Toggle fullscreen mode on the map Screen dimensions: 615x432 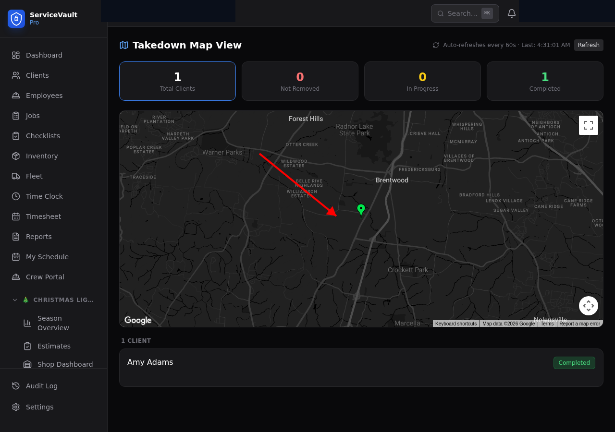pyautogui.click(x=588, y=125)
